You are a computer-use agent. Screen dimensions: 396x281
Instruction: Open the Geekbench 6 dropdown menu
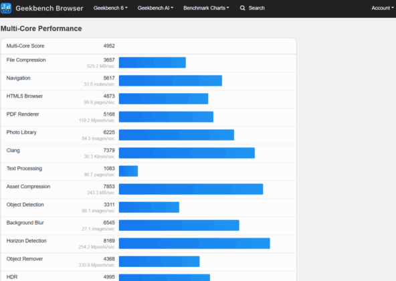110,8
